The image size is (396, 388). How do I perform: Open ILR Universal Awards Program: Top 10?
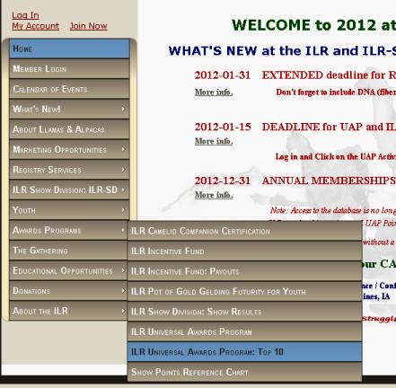(x=245, y=351)
